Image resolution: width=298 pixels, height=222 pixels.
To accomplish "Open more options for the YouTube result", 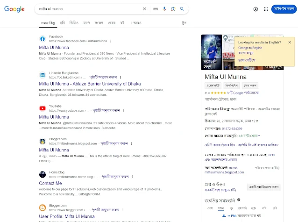I will (124, 110).
